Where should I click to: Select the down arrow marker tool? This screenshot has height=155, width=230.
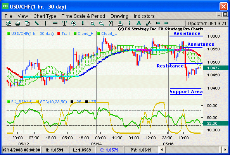[x=83, y=23]
